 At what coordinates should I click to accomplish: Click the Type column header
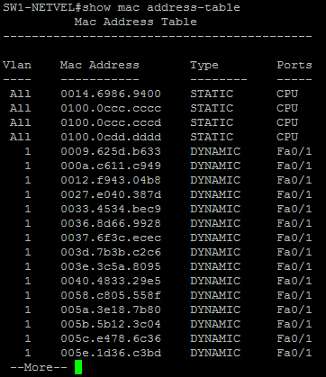tap(204, 66)
